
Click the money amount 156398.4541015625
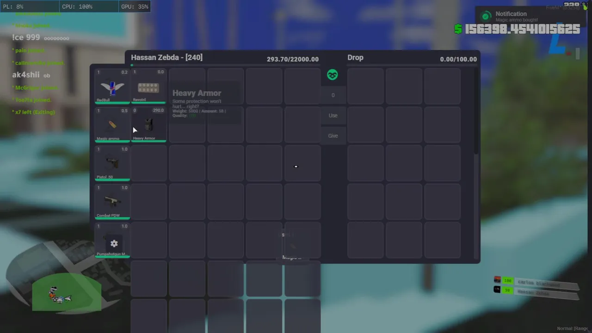click(522, 29)
